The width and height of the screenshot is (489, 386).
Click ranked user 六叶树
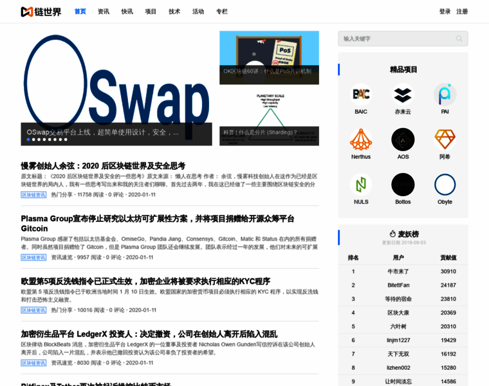coord(398,326)
